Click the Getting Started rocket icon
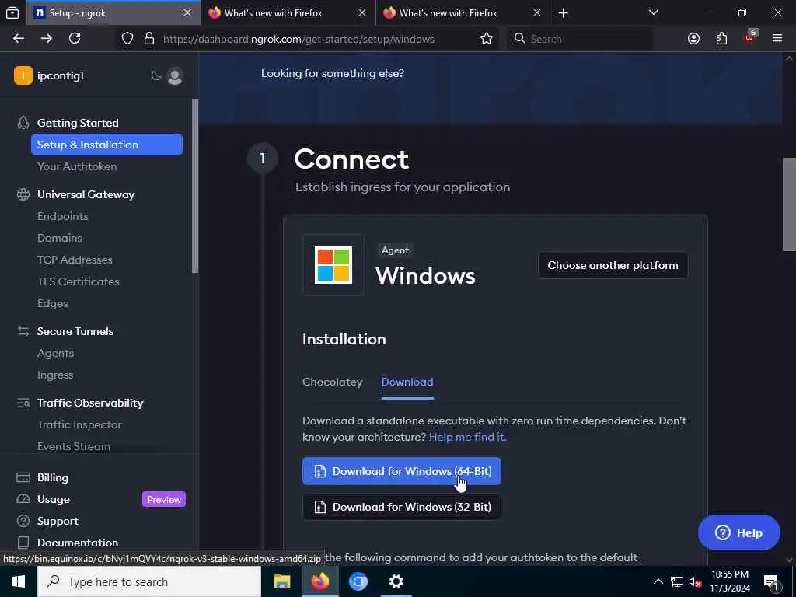The width and height of the screenshot is (796, 597). (23, 123)
